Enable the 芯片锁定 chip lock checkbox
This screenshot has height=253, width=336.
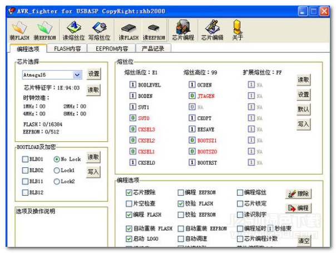click(x=240, y=204)
